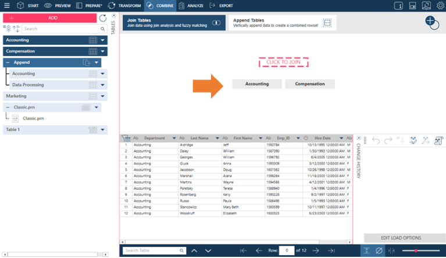This screenshot has width=446, height=258.
Task: Click the undo arrow in change history
Action: coord(376,140)
